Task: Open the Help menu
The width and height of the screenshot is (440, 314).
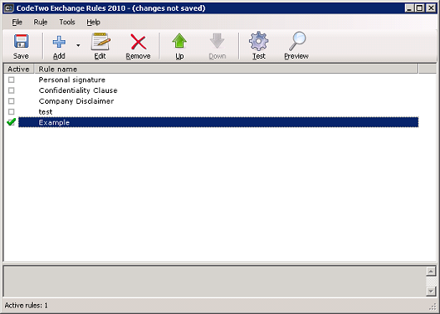Action: (93, 22)
